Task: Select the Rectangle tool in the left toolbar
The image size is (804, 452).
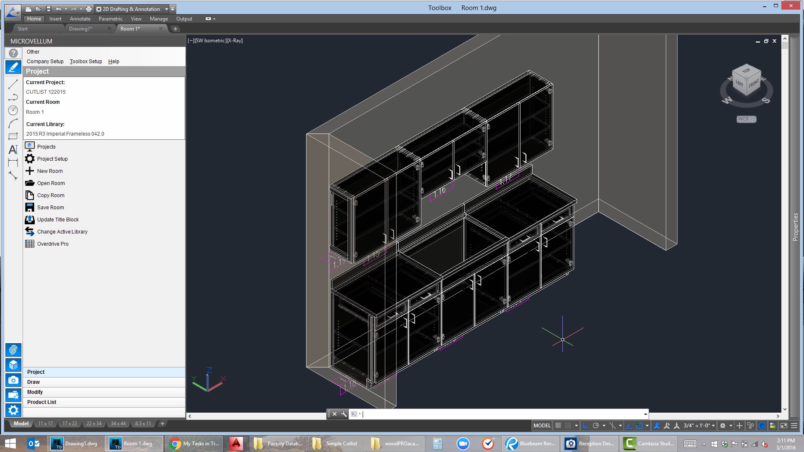Action: 13,136
